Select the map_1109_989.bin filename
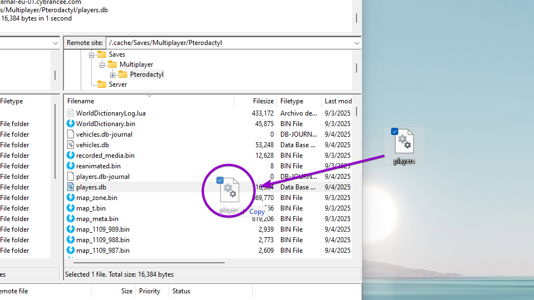This screenshot has width=534, height=300. (103, 229)
